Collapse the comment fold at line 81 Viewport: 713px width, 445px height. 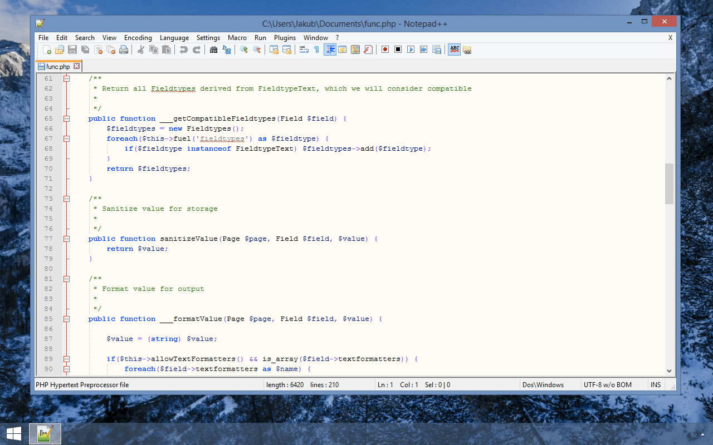click(66, 279)
